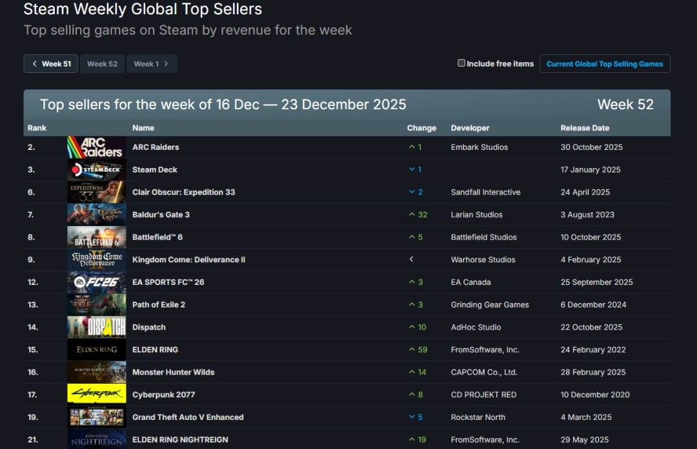Click the Monster Hunter Wilds thumbnail
Image resolution: width=697 pixels, height=449 pixels.
(x=96, y=372)
